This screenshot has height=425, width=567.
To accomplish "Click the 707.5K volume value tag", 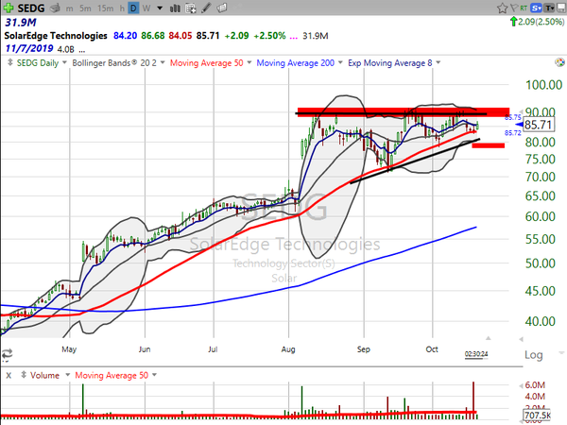I will pos(537,415).
